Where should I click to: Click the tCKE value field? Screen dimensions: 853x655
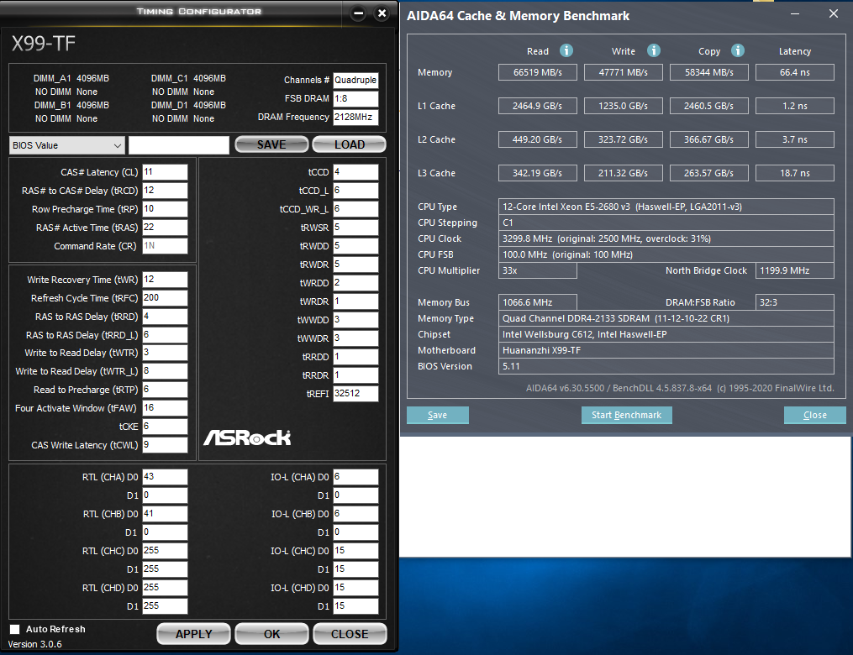pos(165,426)
